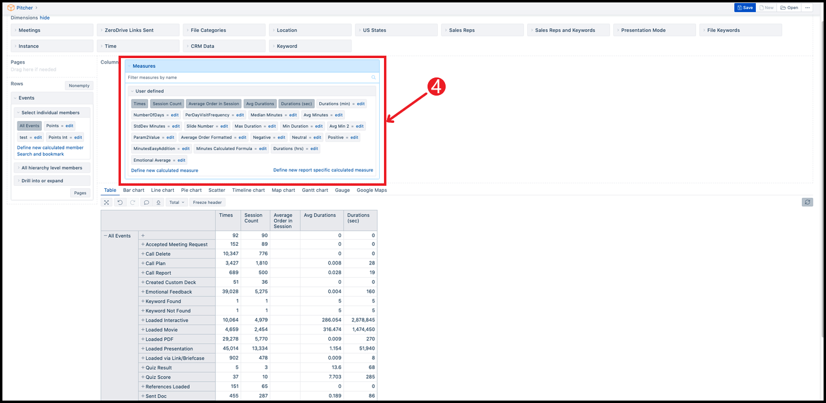Click Define new calculated measure link

[164, 171]
